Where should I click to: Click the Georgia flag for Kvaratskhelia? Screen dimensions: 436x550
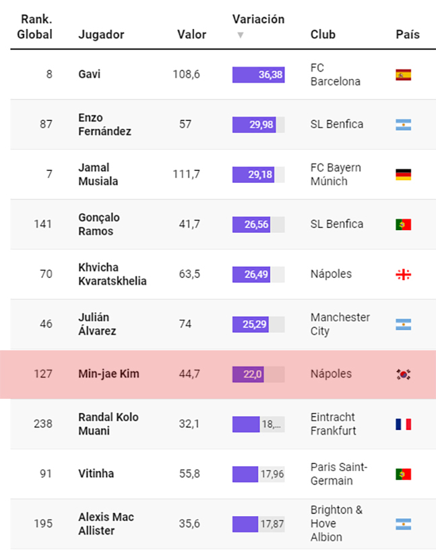(403, 274)
